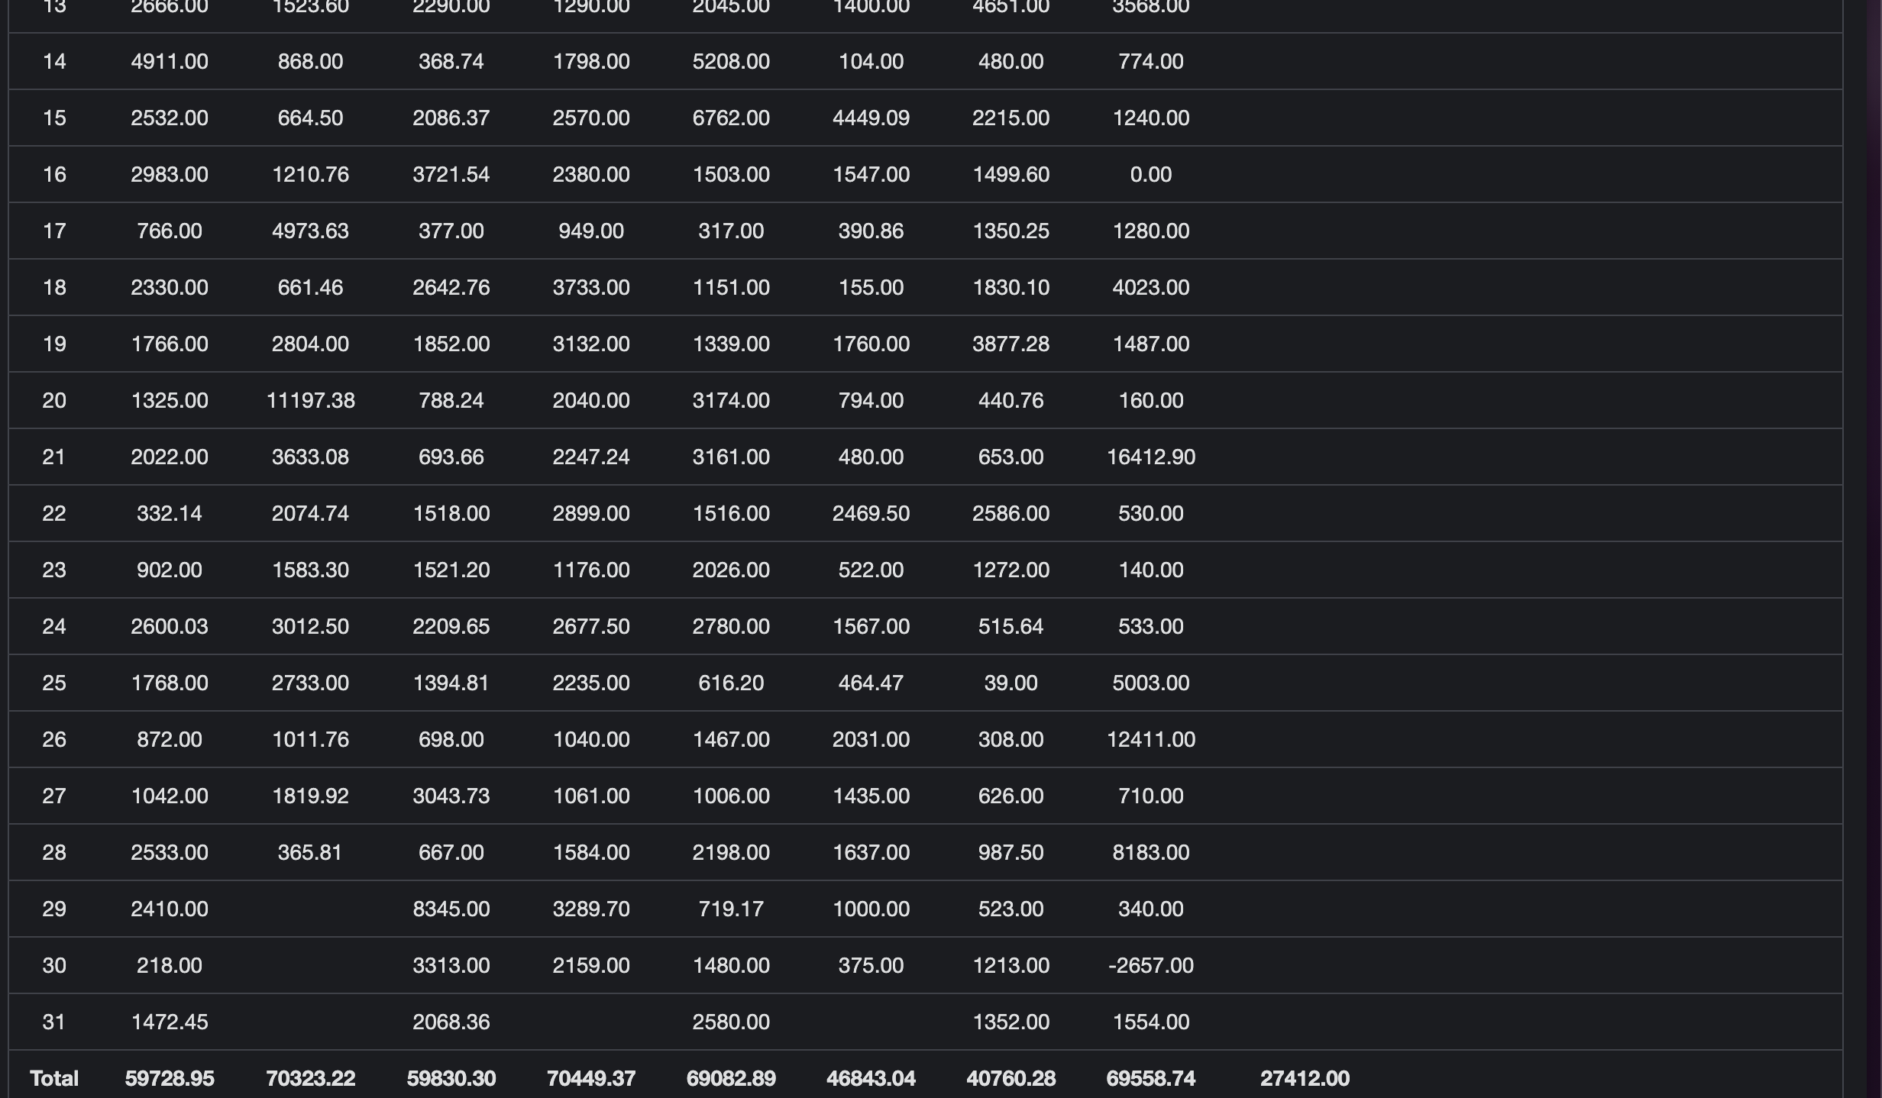
Task: Click the value 16412.90 in row 21
Action: point(1151,457)
